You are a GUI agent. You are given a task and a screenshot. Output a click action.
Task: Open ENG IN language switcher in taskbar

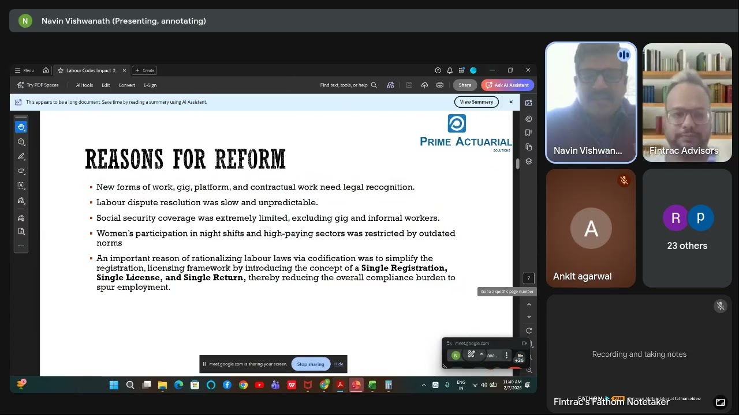pyautogui.click(x=461, y=385)
